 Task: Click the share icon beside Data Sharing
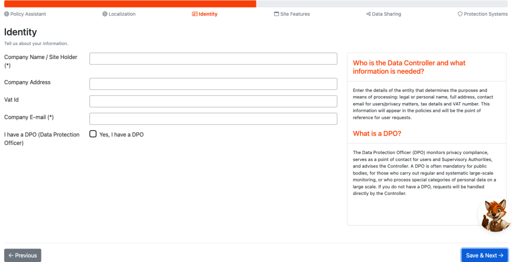click(x=368, y=14)
